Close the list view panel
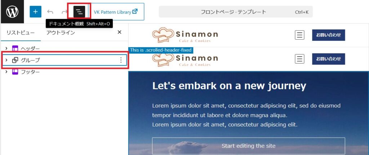 point(119,32)
